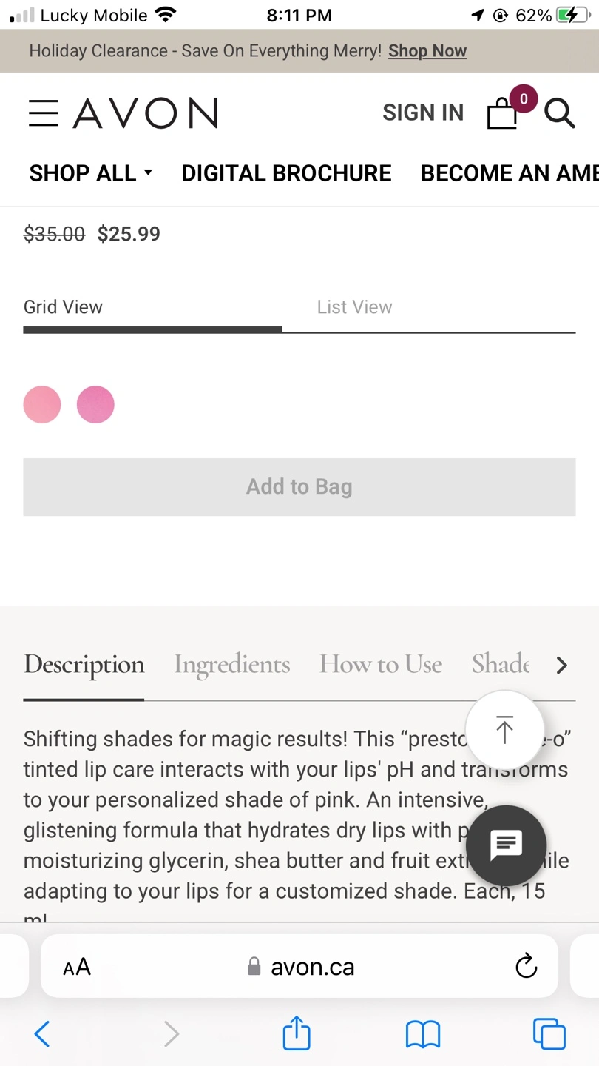The height and width of the screenshot is (1066, 599).
Task: Tap the scroll-to-top arrow button
Action: coord(505,730)
